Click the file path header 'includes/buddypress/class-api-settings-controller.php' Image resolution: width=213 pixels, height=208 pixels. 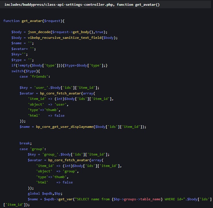coord(59,5)
